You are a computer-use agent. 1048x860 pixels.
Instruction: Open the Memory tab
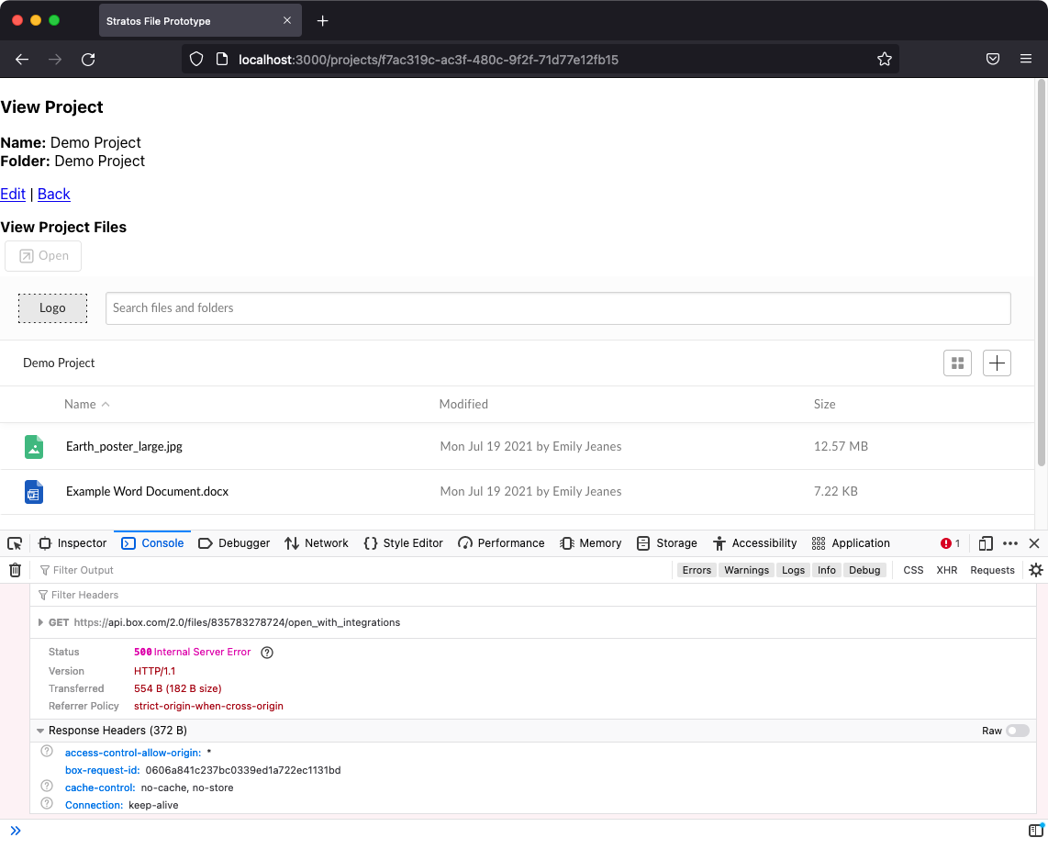click(x=591, y=544)
